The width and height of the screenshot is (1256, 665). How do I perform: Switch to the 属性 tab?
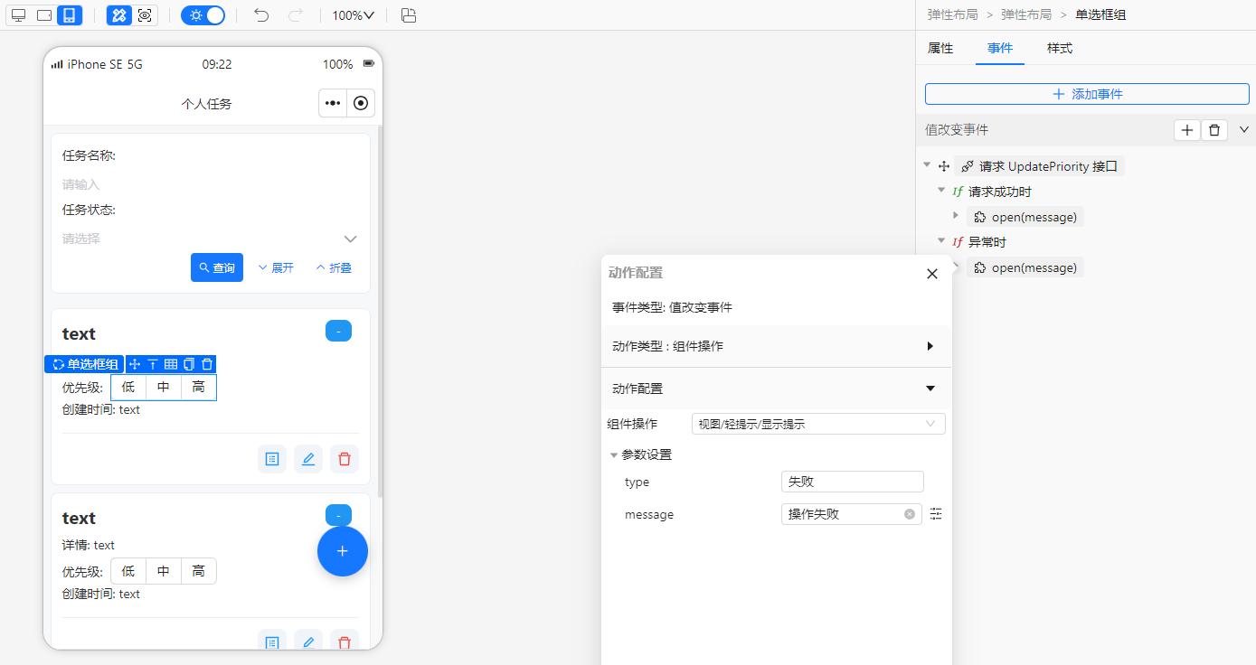tap(940, 48)
